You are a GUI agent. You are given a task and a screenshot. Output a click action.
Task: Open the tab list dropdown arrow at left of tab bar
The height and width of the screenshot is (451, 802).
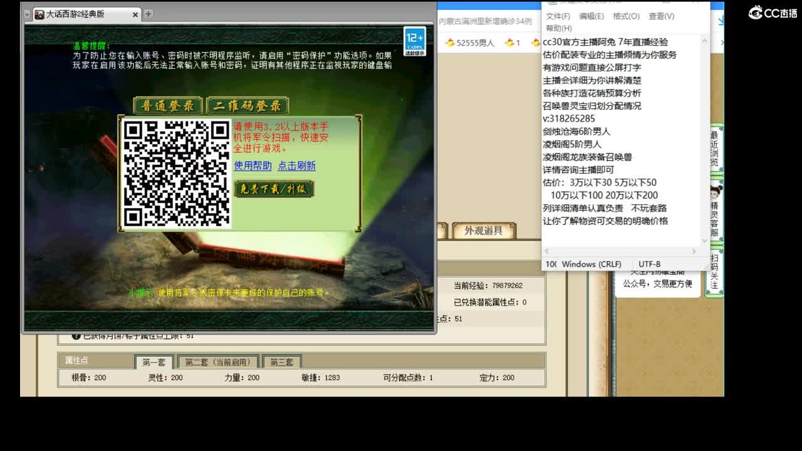point(28,14)
